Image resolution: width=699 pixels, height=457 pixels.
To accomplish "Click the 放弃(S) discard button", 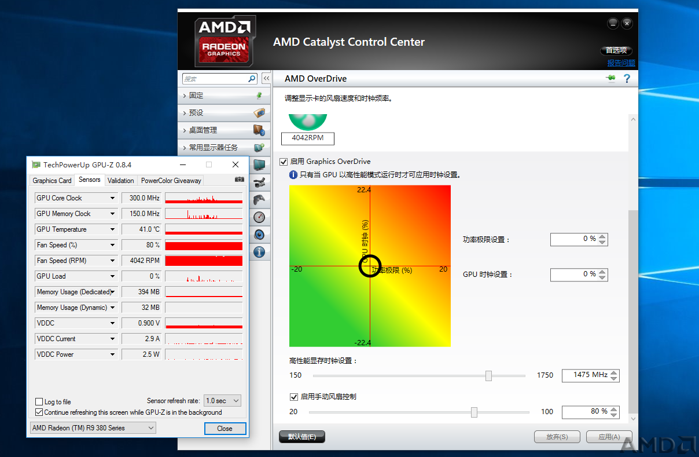I will (x=557, y=437).
